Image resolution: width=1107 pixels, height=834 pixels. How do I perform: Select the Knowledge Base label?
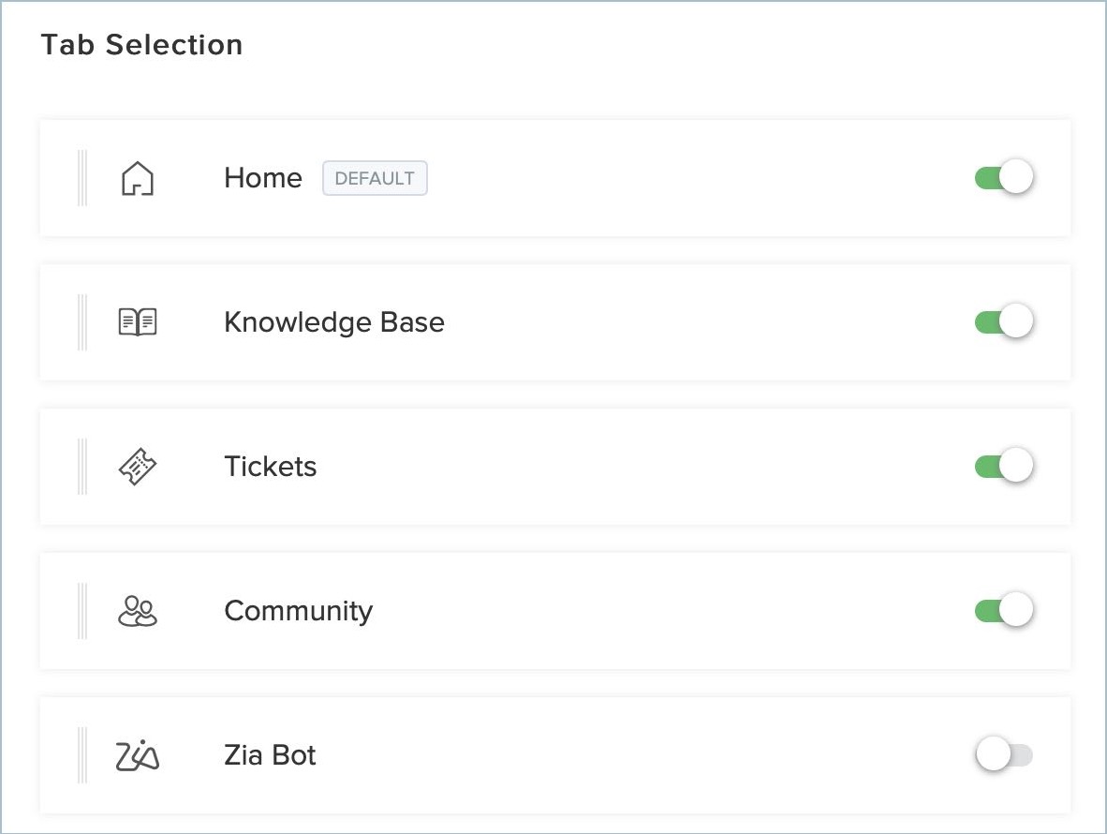334,322
